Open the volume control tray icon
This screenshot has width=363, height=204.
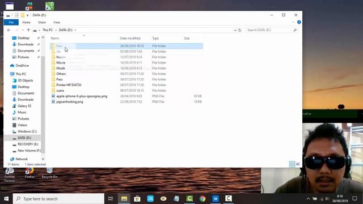(x=327, y=199)
